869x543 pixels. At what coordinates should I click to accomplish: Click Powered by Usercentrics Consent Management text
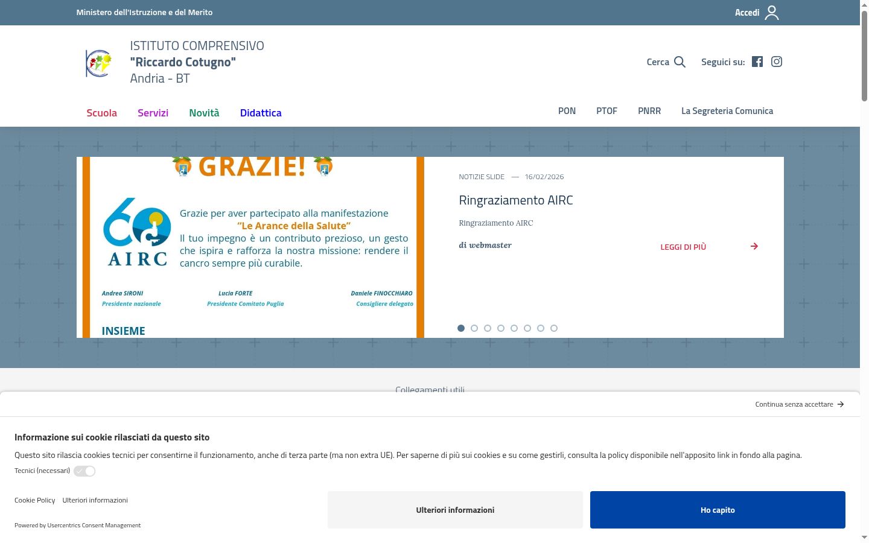click(x=78, y=526)
